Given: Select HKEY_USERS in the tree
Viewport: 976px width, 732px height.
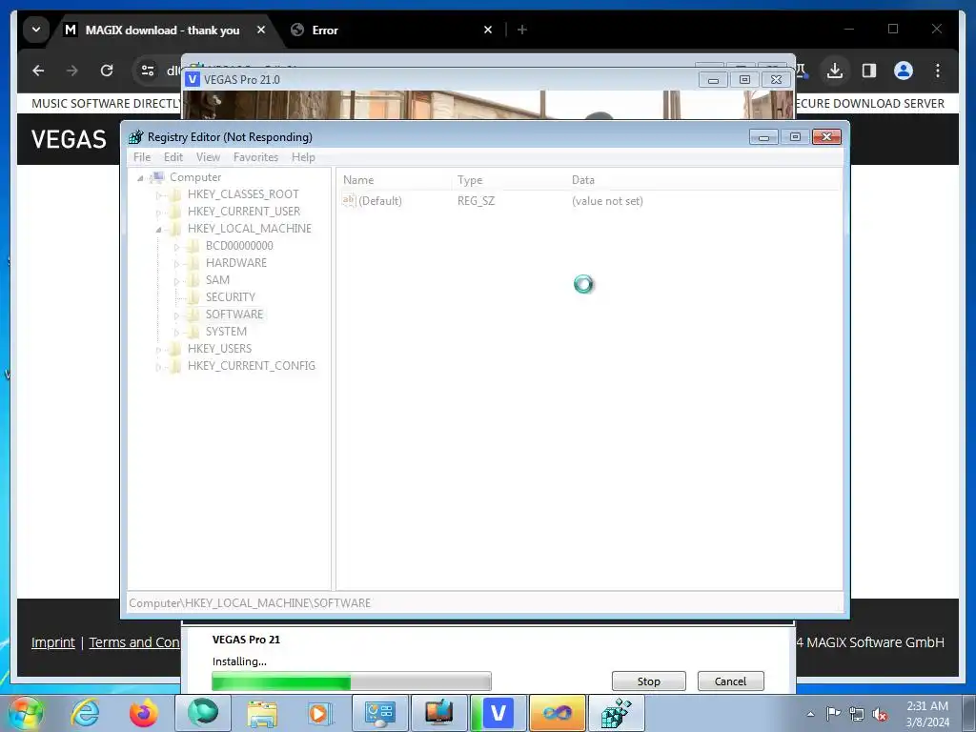Looking at the screenshot, I should point(220,349).
